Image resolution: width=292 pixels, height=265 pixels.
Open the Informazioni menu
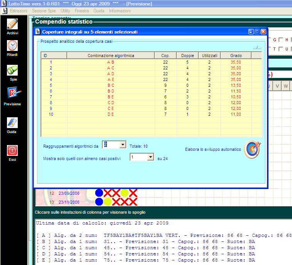[120, 11]
